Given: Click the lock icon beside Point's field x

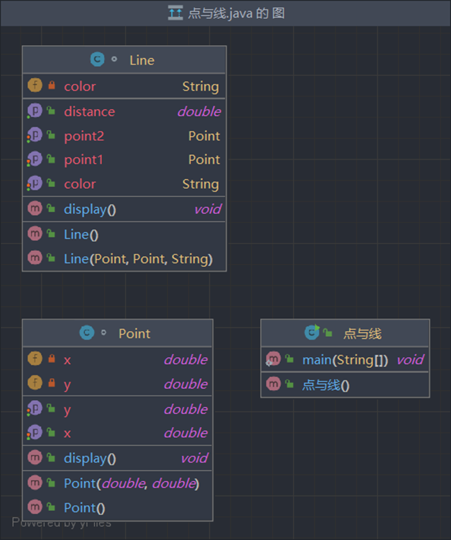Looking at the screenshot, I should click(52, 359).
